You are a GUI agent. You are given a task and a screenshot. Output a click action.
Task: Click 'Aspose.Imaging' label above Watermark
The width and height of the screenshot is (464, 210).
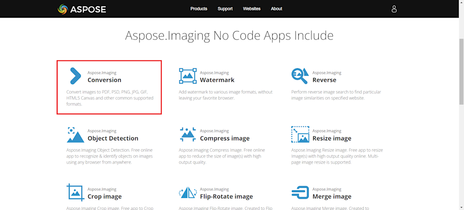pyautogui.click(x=214, y=72)
